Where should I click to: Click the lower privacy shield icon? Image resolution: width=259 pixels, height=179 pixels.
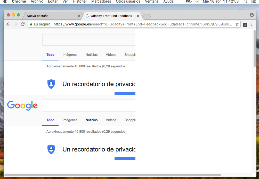point(51,149)
